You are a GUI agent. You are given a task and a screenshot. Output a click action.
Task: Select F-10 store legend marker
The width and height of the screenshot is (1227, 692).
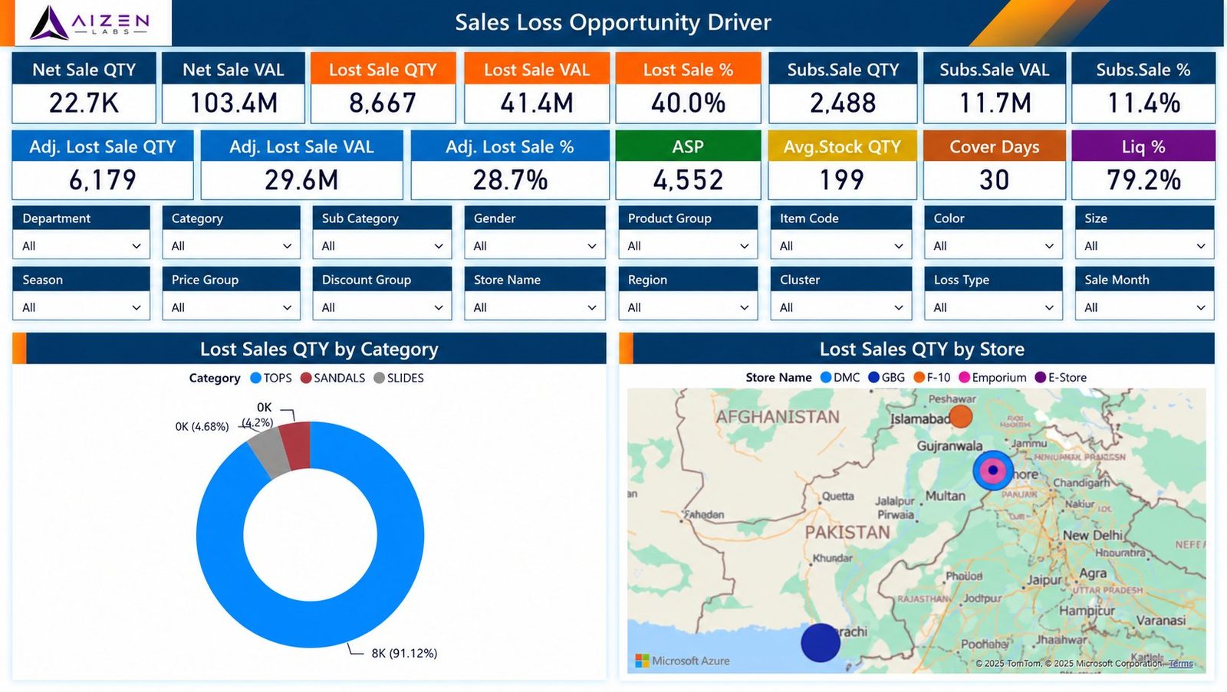(919, 377)
